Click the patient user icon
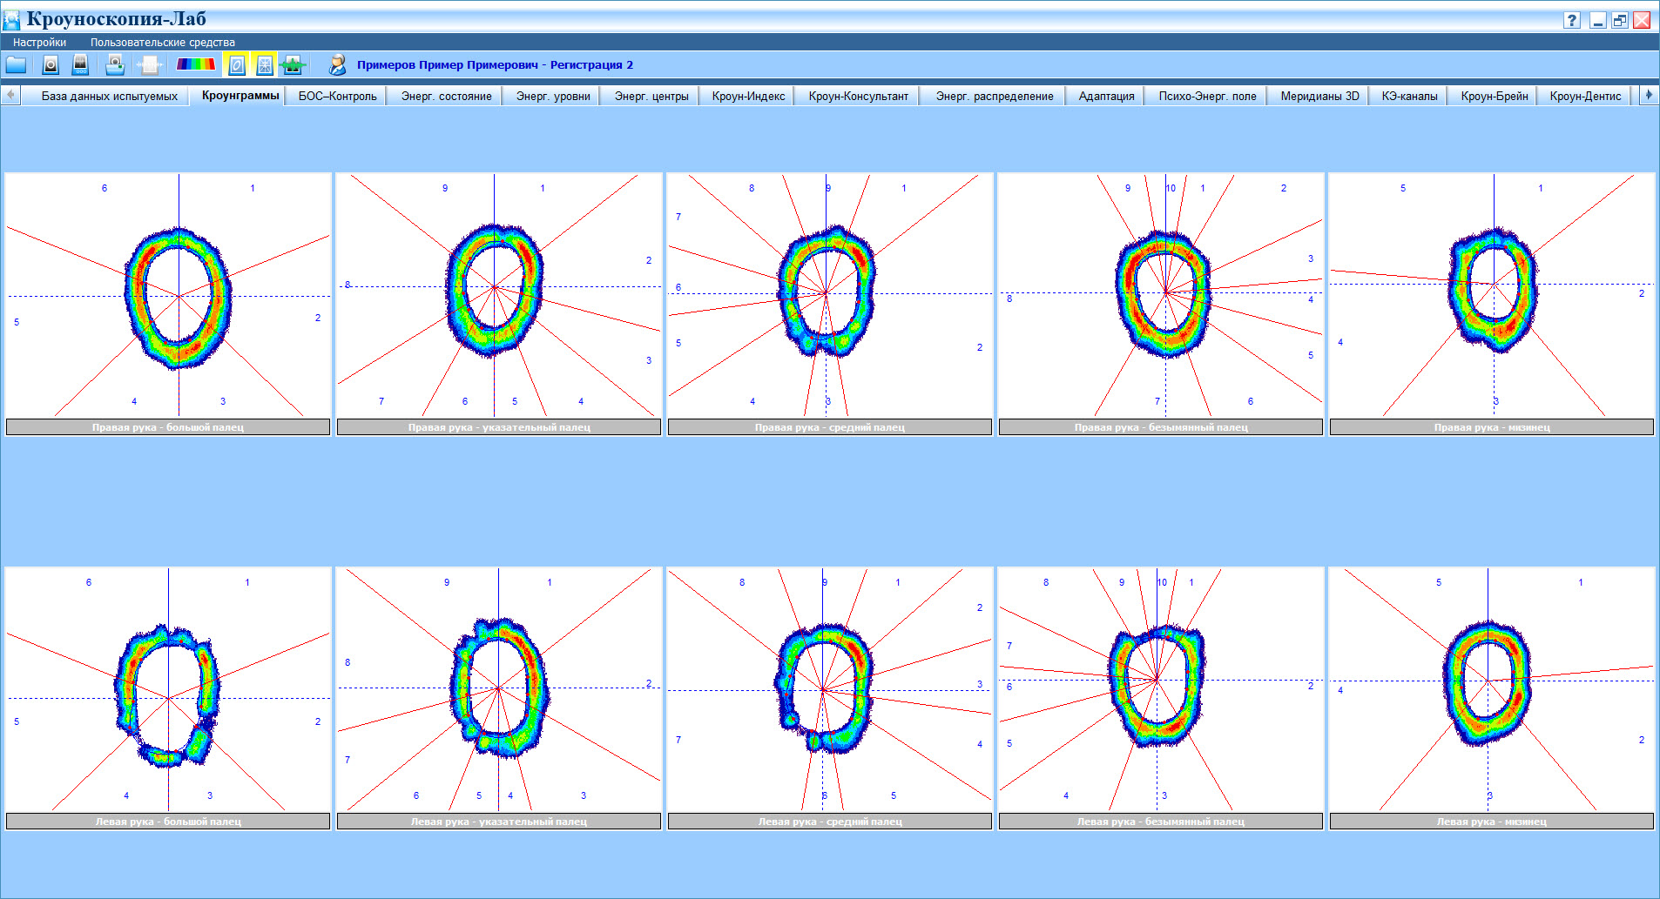The height and width of the screenshot is (899, 1660). click(x=337, y=64)
